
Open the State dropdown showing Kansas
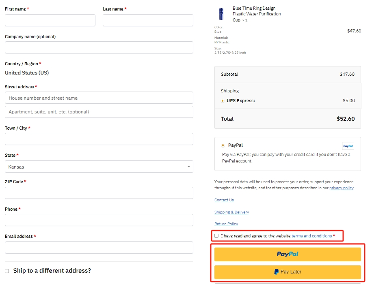(x=99, y=167)
